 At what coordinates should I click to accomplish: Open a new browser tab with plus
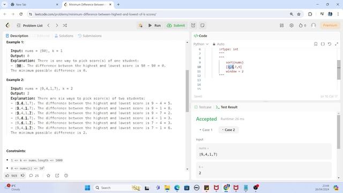118,4
